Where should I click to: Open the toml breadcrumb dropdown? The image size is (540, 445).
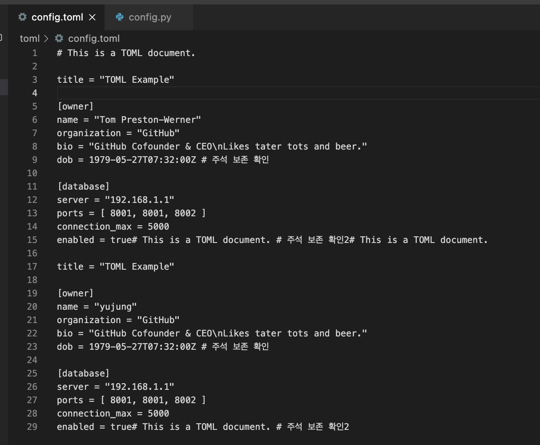(x=29, y=38)
